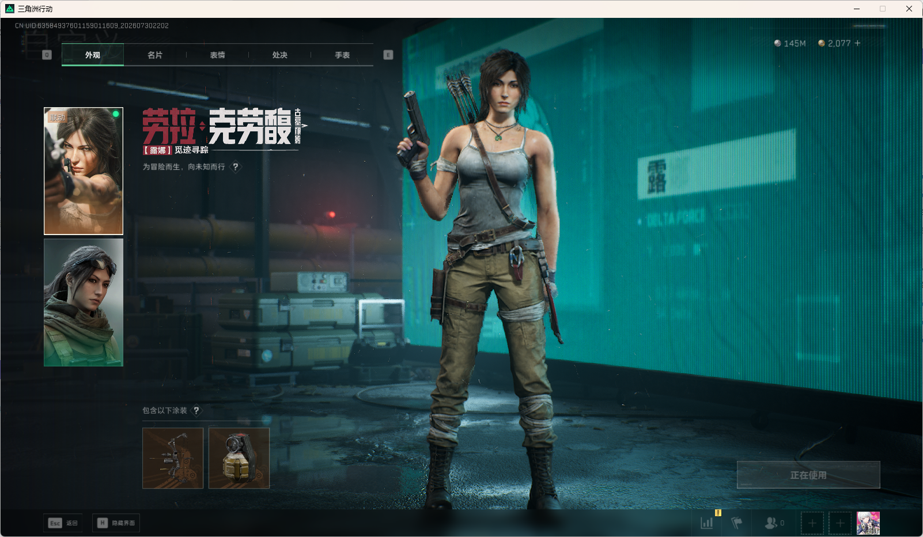Screen dimensions: 923x537
Task: Click the E next-tab key icon
Action: point(388,55)
